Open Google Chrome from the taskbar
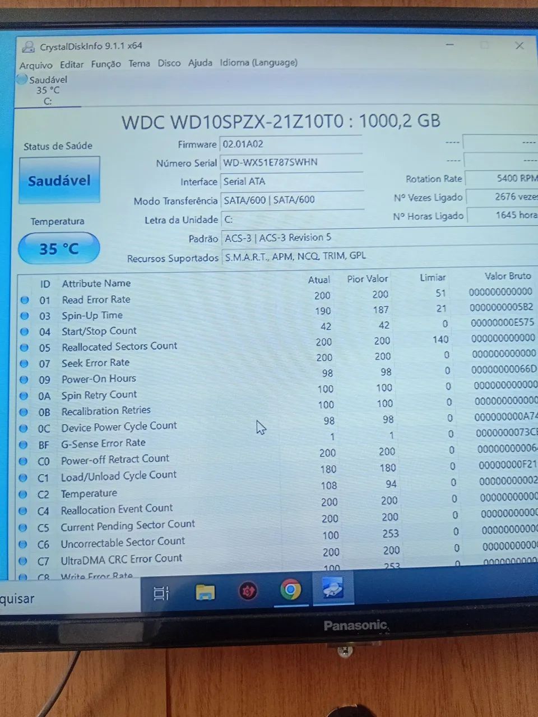The image size is (538, 717). [291, 589]
